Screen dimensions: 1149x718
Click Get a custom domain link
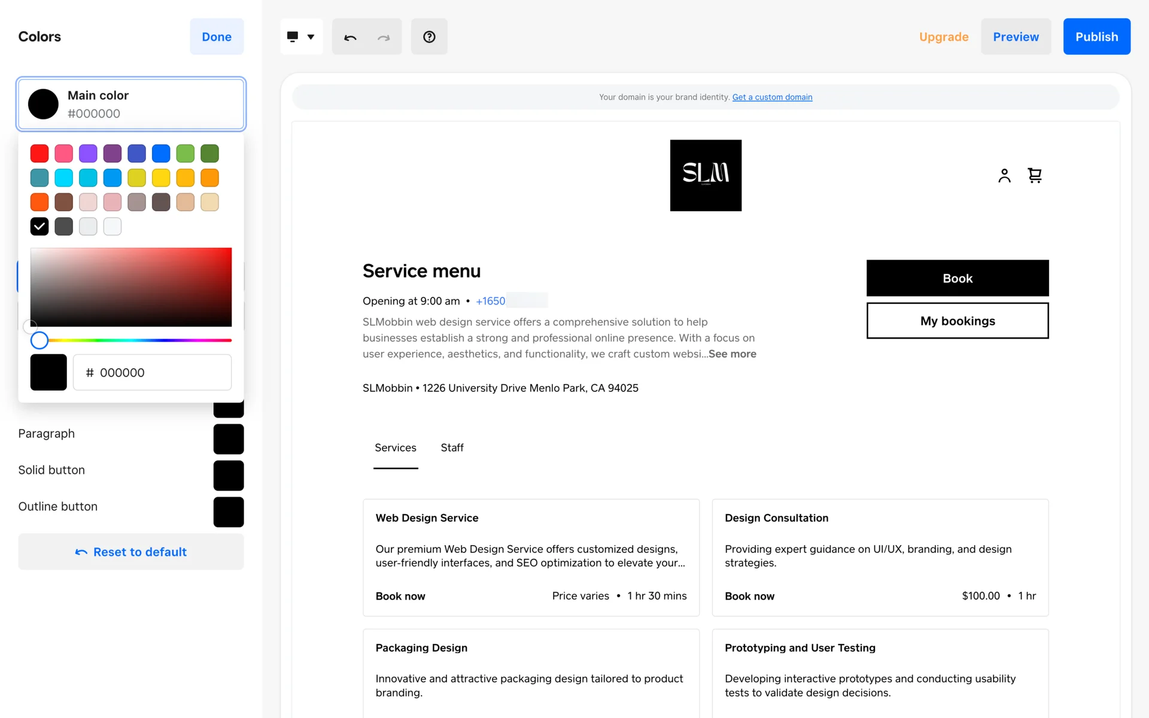pos(772,97)
